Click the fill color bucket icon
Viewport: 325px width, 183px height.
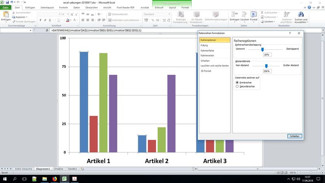click(x=67, y=20)
